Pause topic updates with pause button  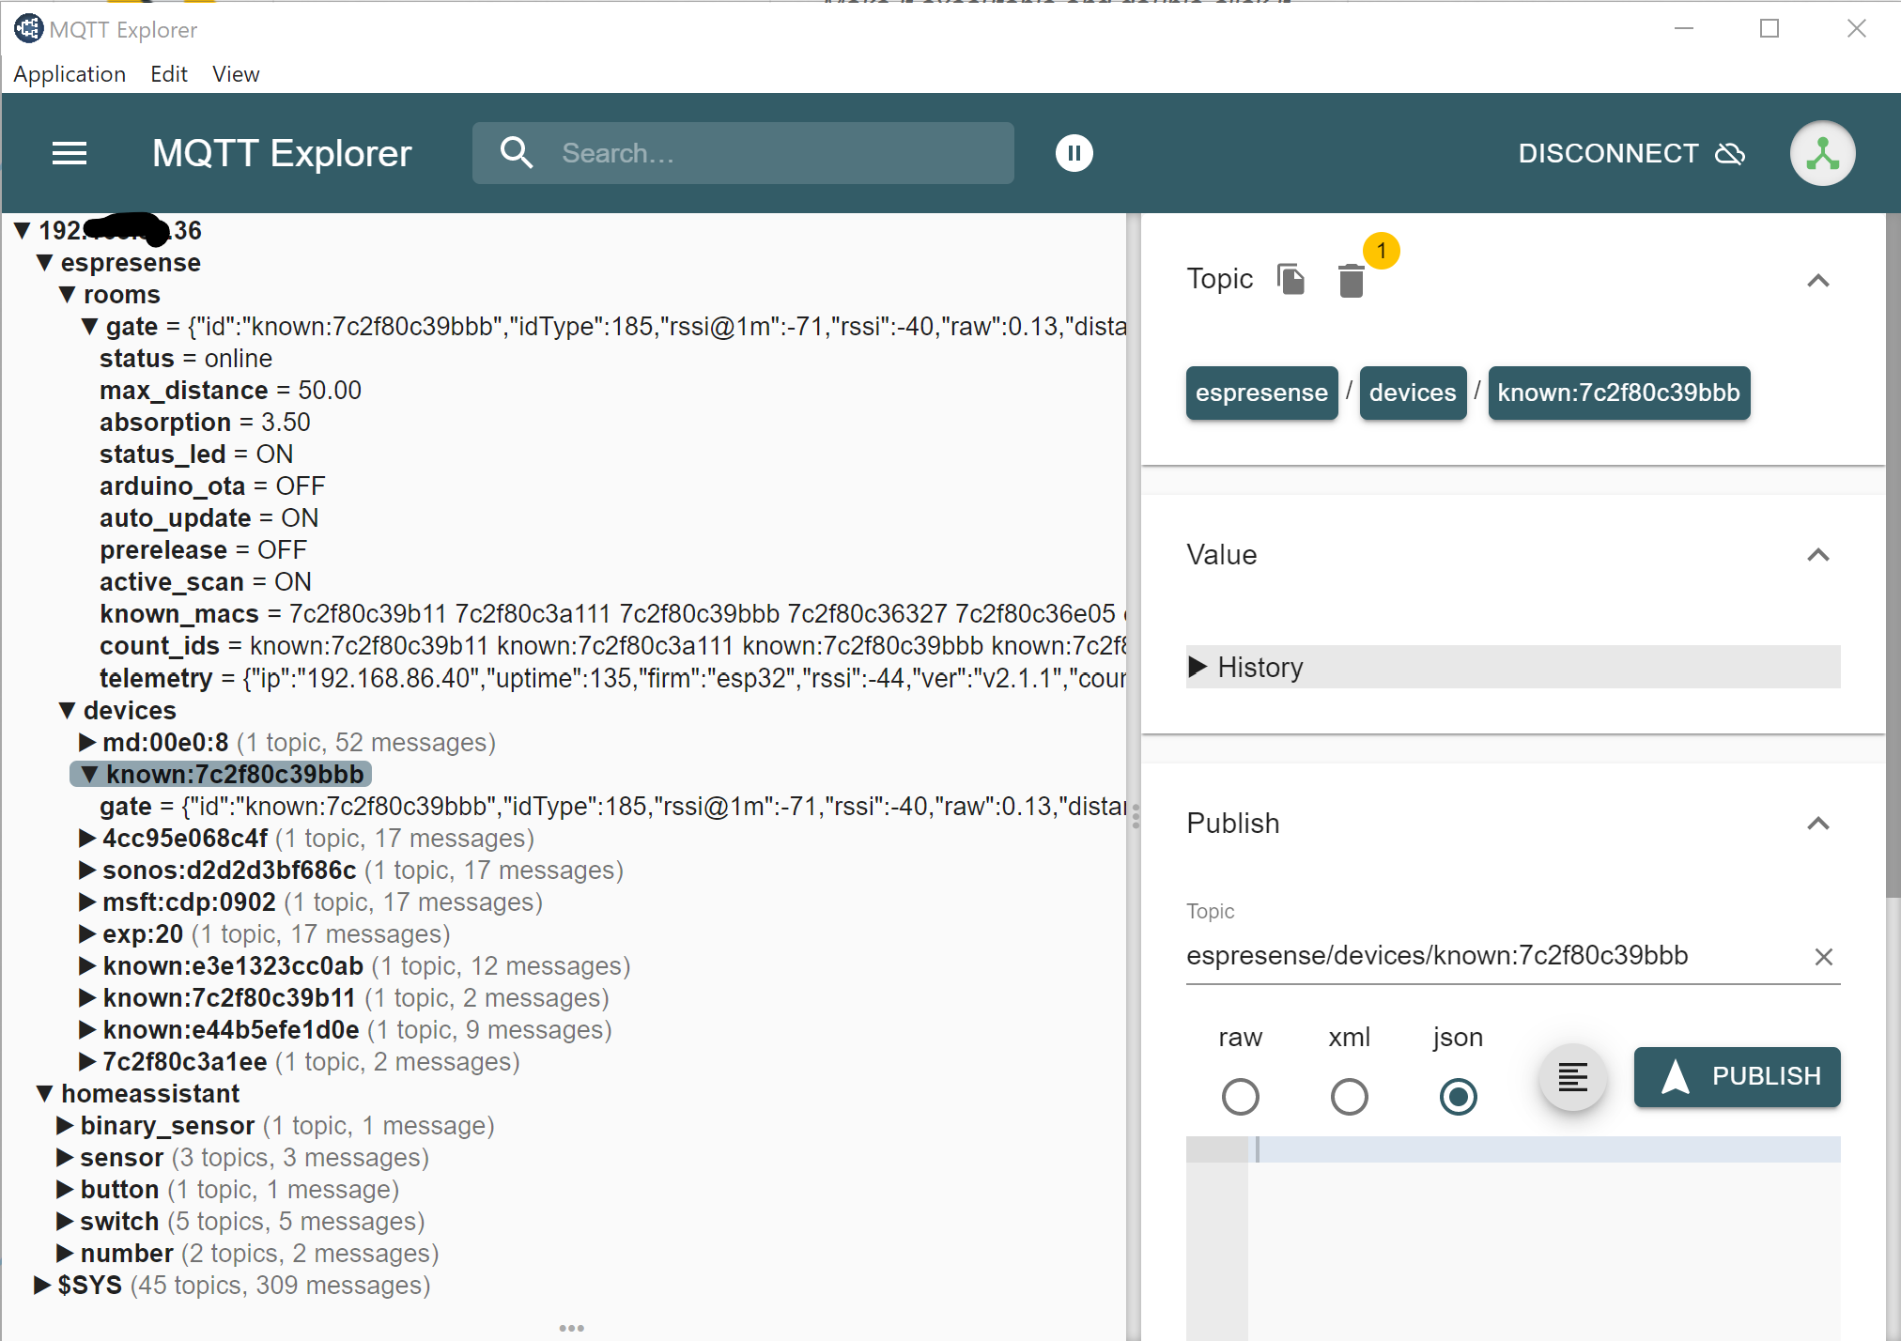pyautogui.click(x=1074, y=153)
